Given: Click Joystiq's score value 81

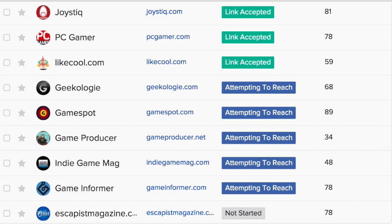Looking at the screenshot, I should click(x=328, y=12).
